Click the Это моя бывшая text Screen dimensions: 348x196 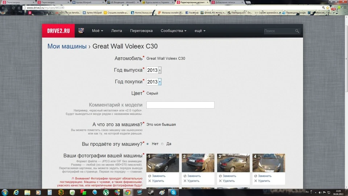[161, 124]
